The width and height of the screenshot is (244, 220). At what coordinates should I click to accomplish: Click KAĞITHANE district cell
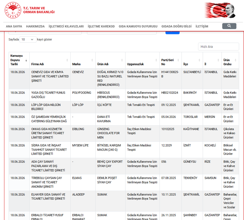(x=192, y=133)
